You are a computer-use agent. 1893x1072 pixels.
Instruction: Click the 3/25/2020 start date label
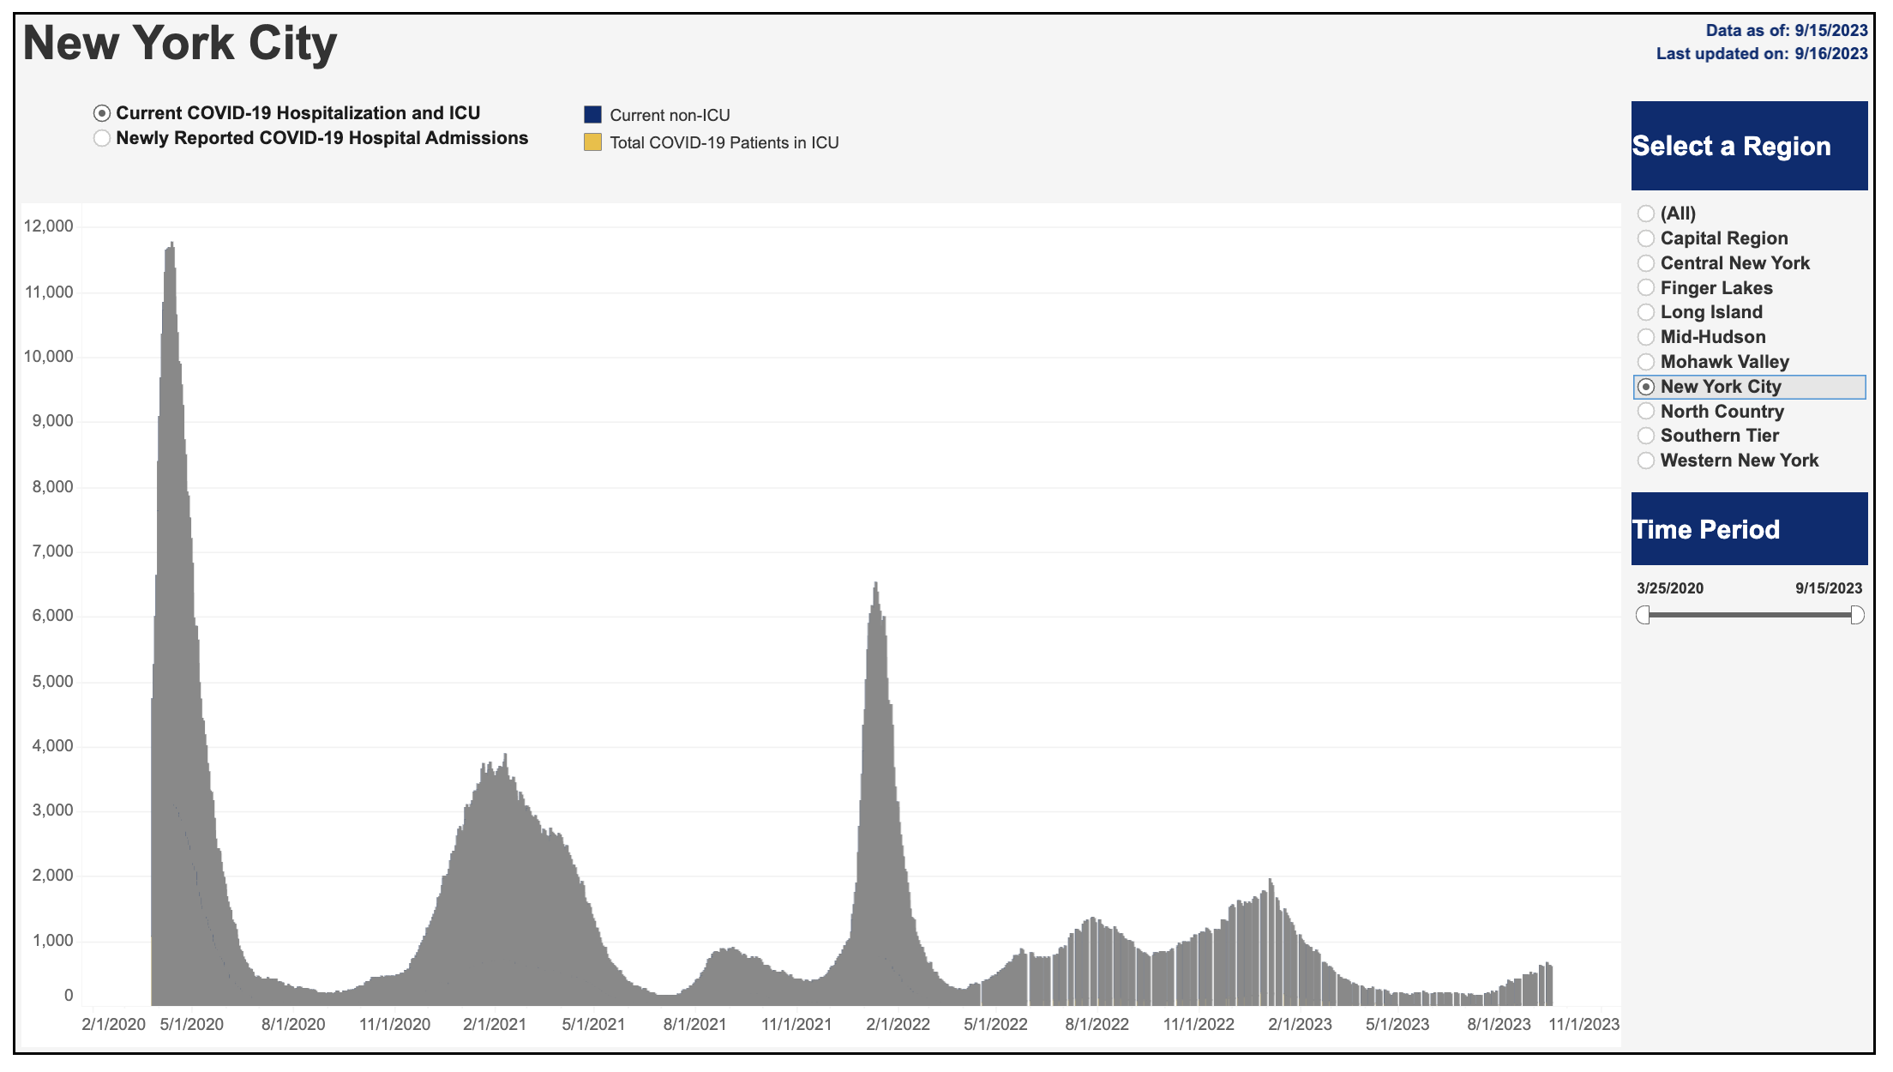click(1670, 588)
